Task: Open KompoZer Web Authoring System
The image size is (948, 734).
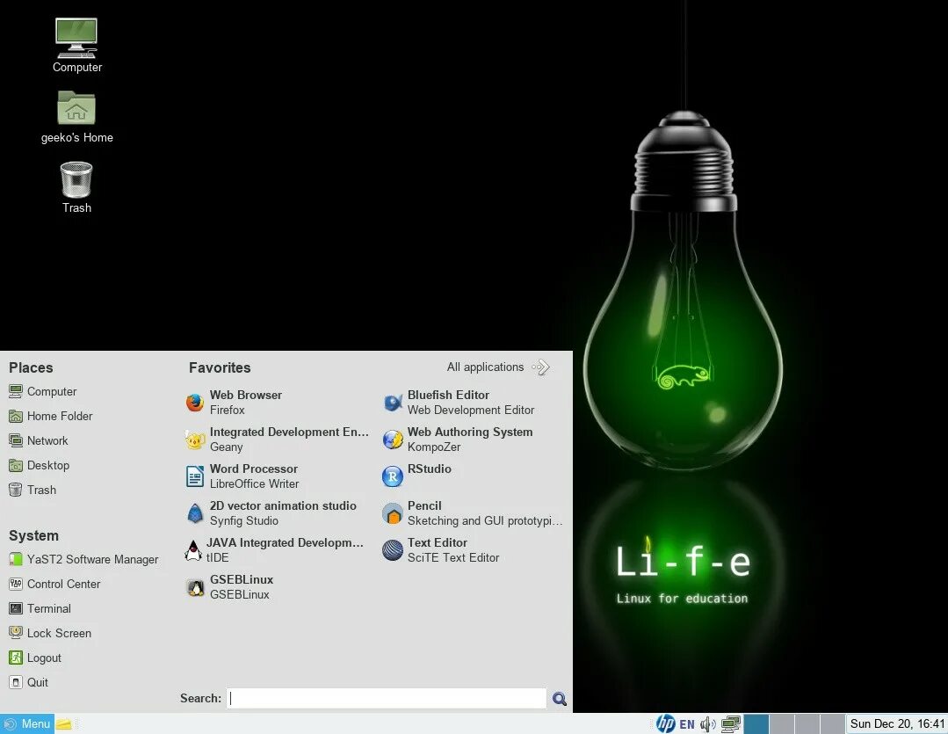Action: click(458, 440)
